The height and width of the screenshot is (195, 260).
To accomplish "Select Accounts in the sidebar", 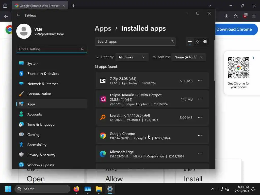I will point(52,114).
